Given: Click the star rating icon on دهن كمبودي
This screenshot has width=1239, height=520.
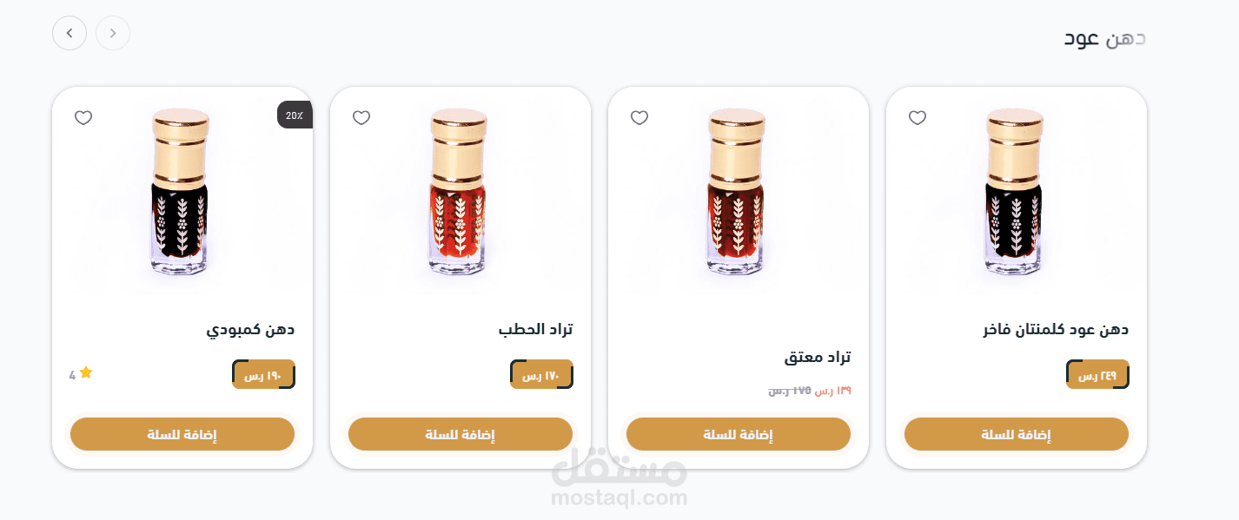Looking at the screenshot, I should 86,372.
